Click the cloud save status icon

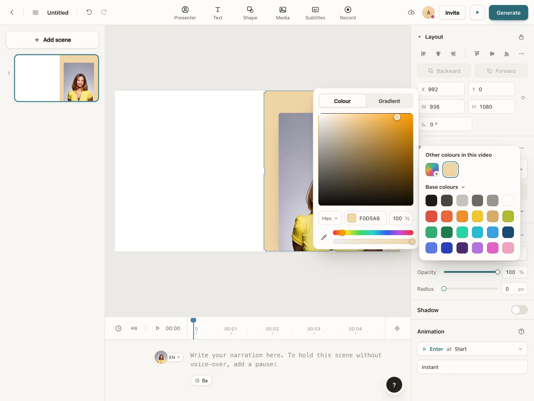tap(412, 12)
